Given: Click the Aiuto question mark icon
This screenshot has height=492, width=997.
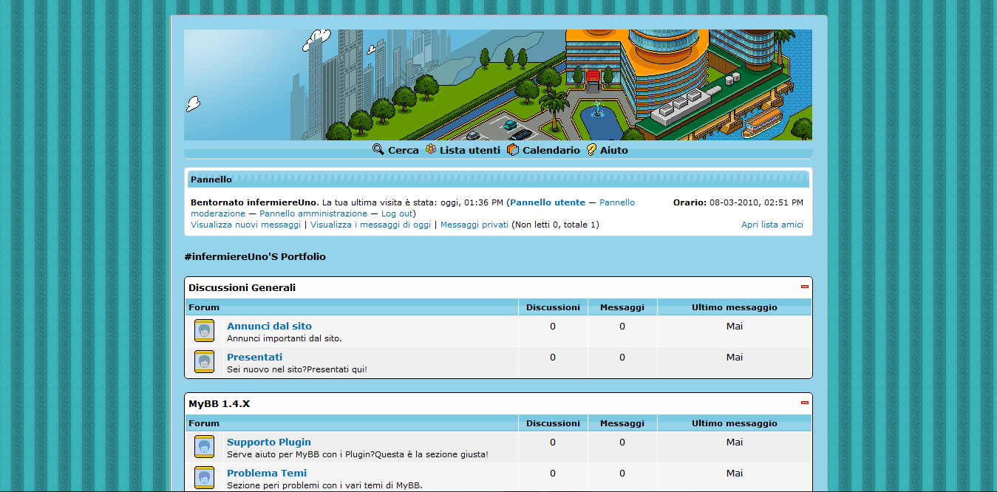Looking at the screenshot, I should pos(591,150).
